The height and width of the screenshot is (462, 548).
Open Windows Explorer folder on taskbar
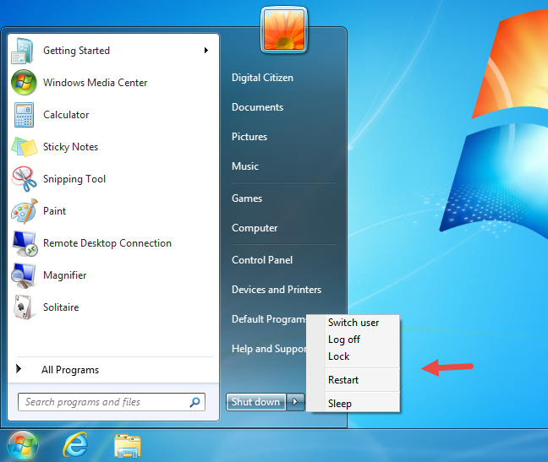(128, 446)
